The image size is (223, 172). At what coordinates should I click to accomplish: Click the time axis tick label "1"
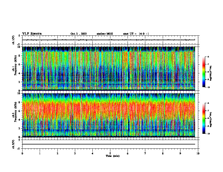40,153
